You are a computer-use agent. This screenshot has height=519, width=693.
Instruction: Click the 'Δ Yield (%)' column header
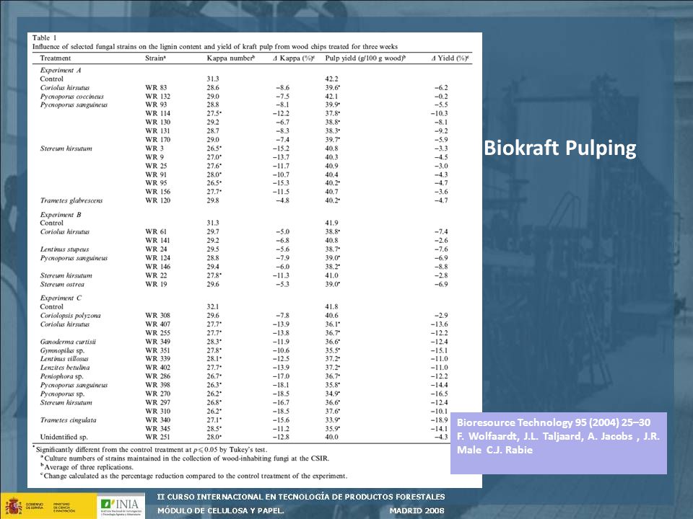[x=450, y=58]
